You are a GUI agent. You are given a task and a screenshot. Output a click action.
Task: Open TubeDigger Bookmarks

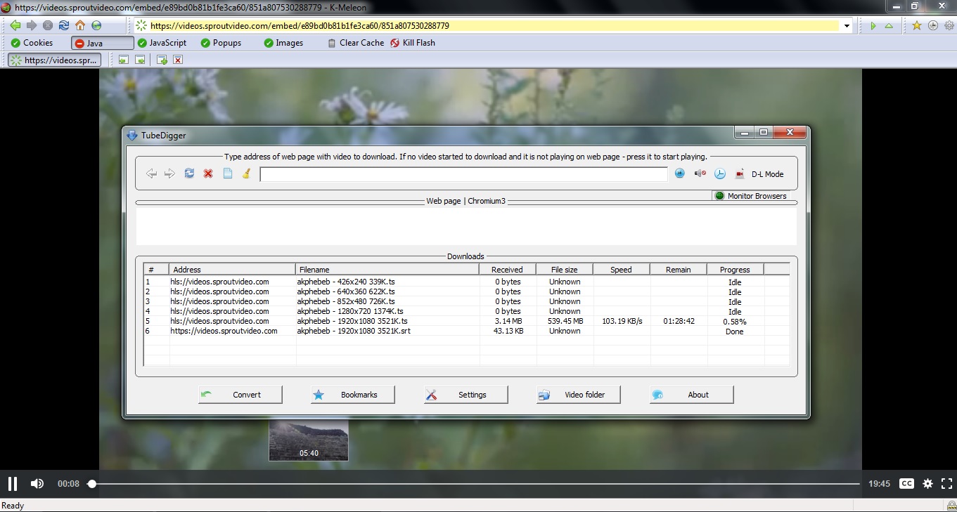pos(352,395)
